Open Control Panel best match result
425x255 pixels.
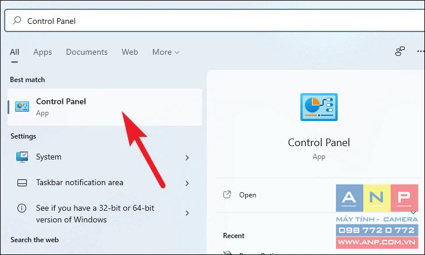105,107
